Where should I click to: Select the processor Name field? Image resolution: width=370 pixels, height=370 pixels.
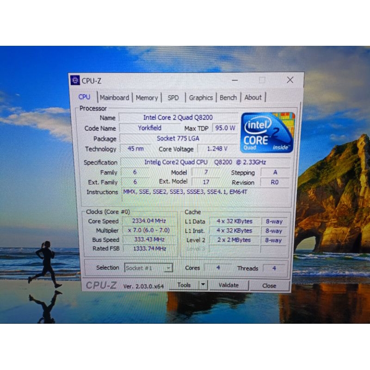(178, 117)
